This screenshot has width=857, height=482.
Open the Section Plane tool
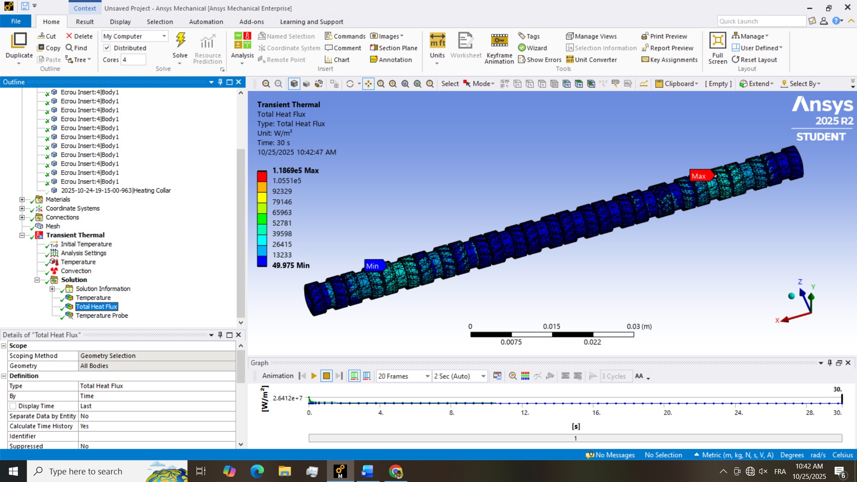tap(393, 48)
